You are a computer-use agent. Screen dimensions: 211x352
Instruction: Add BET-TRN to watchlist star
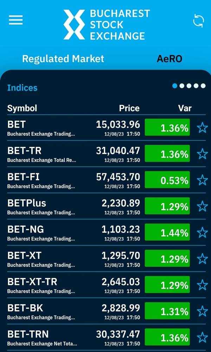[202, 338]
